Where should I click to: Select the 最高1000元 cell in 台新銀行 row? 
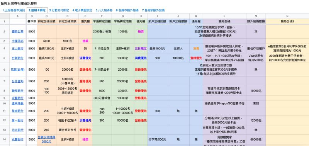coord(46,58)
